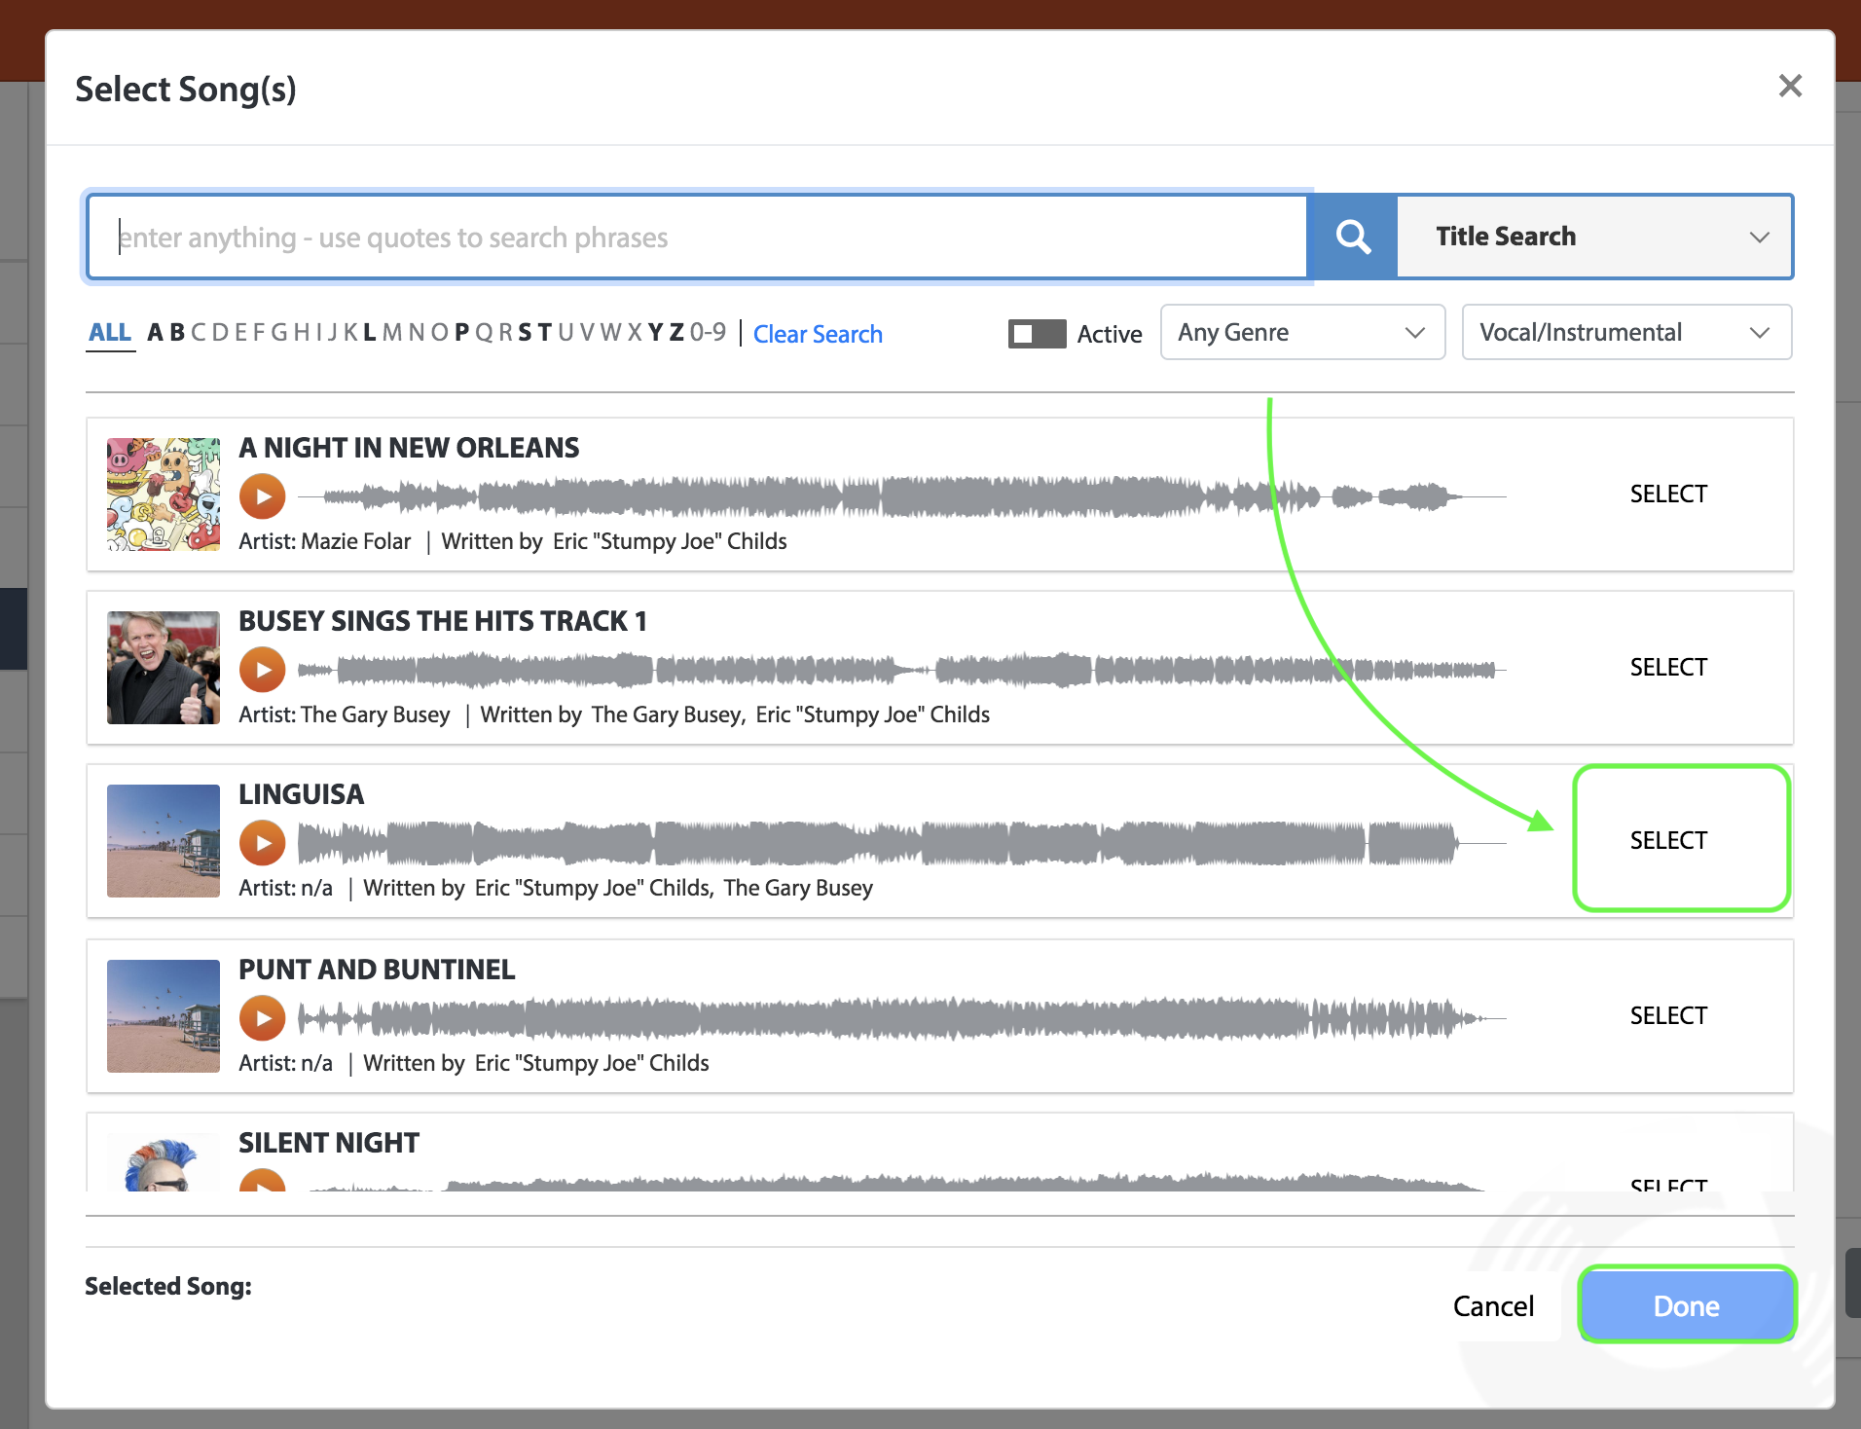
Task: Select A Night in New Orleans song
Action: pos(1668,494)
